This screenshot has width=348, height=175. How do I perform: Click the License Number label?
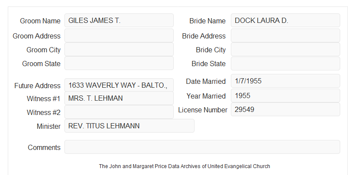203,110
